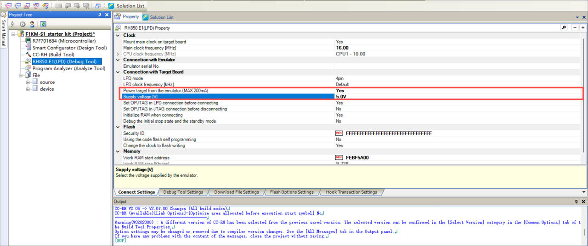Expand the source folder
588x246 pixels.
point(28,82)
